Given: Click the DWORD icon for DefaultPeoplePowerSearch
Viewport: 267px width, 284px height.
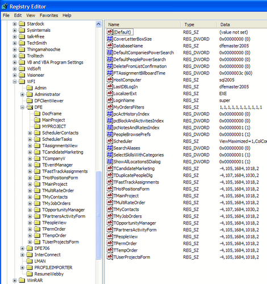Looking at the screenshot, I should coord(110,59).
